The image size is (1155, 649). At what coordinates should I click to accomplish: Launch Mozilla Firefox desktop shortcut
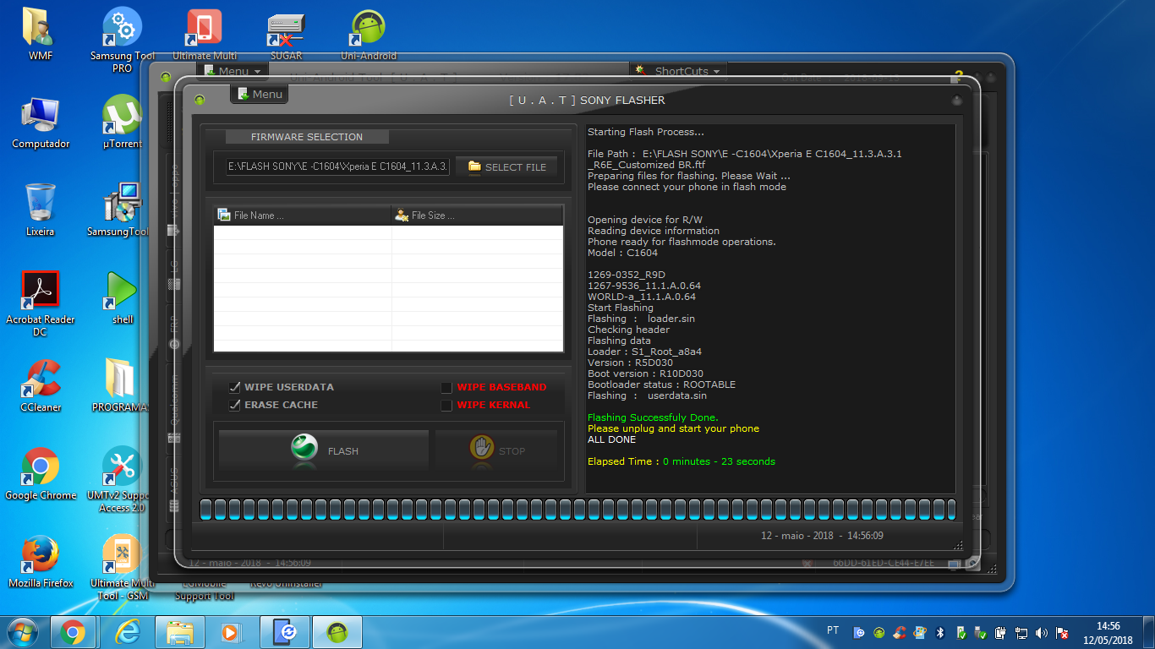point(41,561)
